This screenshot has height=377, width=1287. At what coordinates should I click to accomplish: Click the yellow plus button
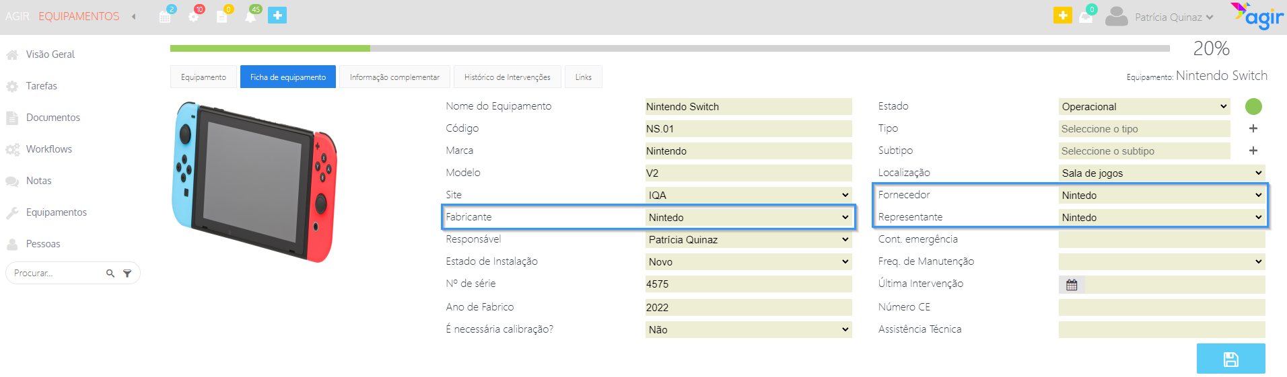point(1063,15)
